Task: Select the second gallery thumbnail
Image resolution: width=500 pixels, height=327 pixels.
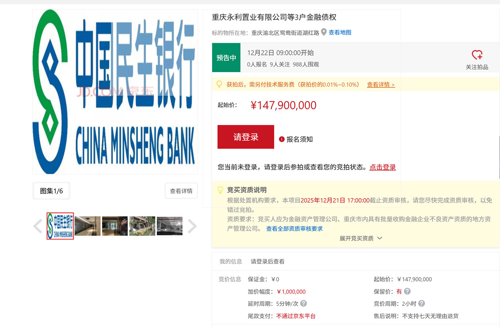Action: click(88, 226)
